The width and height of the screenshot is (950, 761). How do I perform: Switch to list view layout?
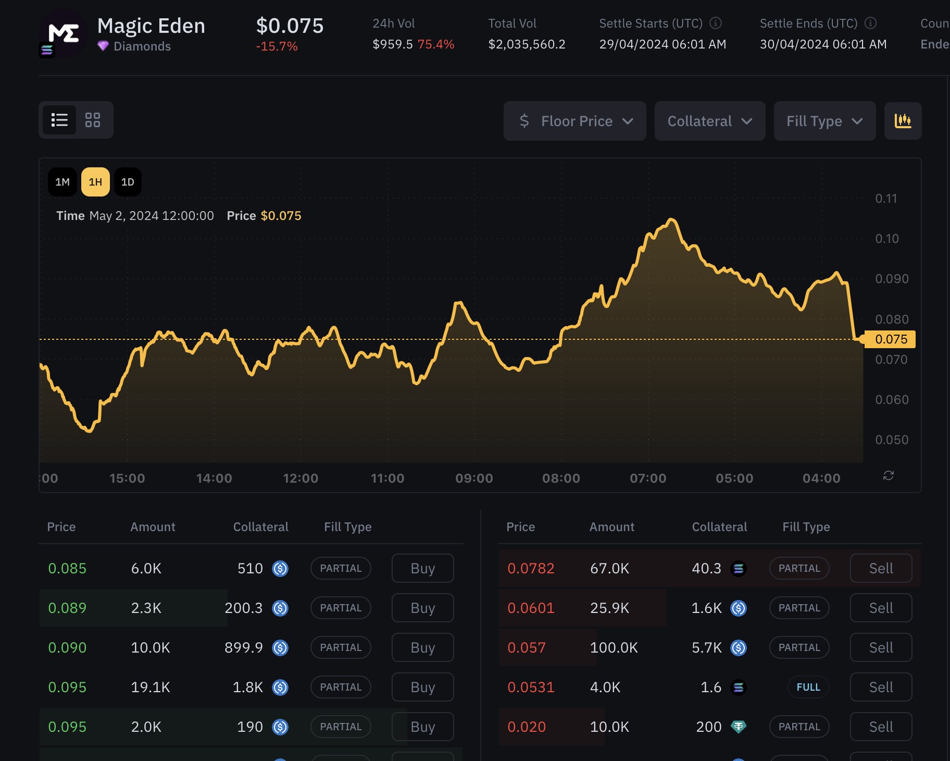[59, 120]
